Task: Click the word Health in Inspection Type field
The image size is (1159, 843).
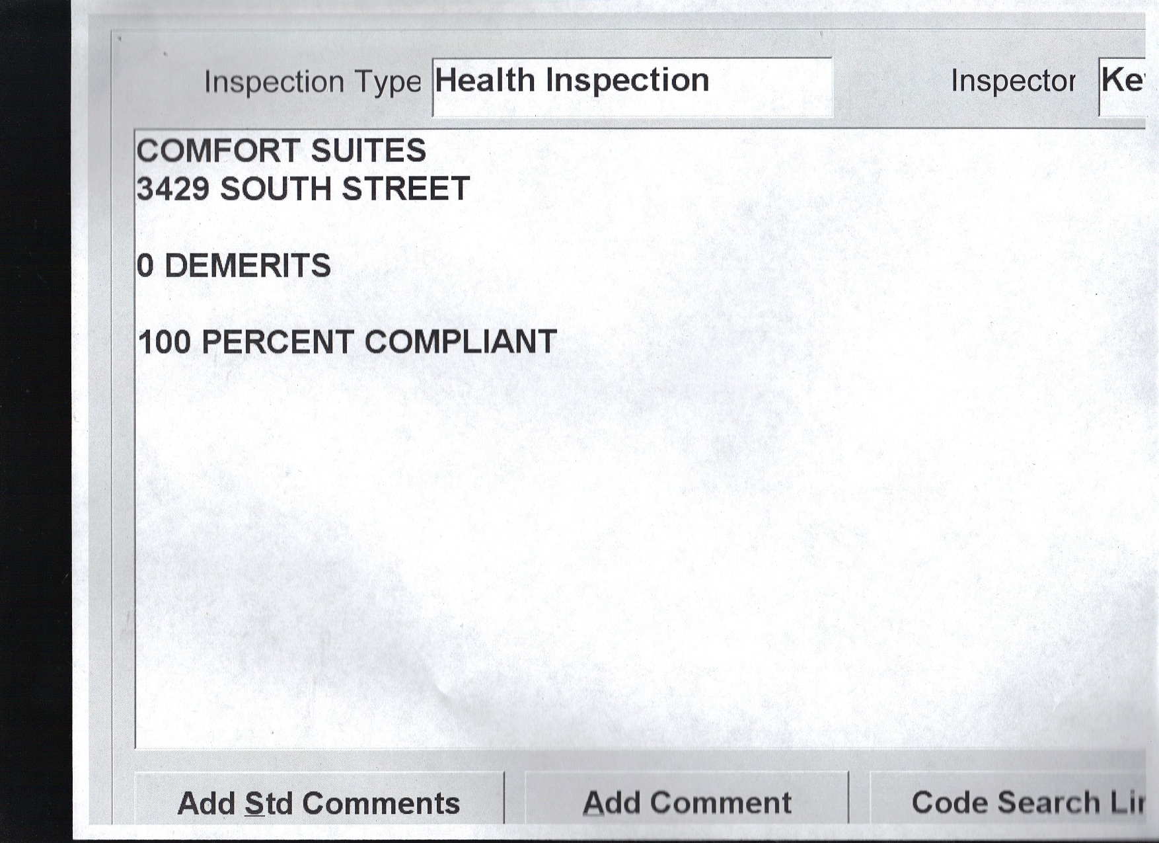Action: 484,81
